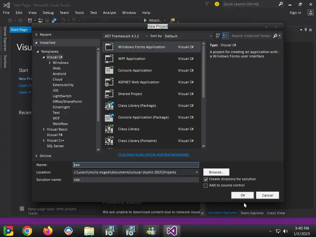Open File Explorer from the taskbar

click(x=89, y=231)
